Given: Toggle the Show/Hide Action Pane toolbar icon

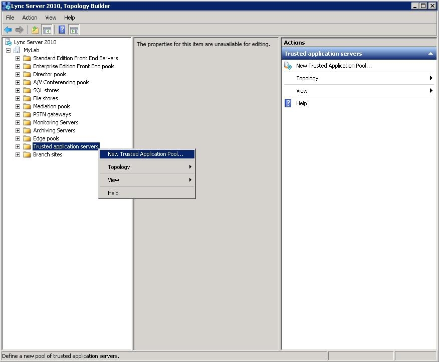Looking at the screenshot, I should [x=74, y=30].
